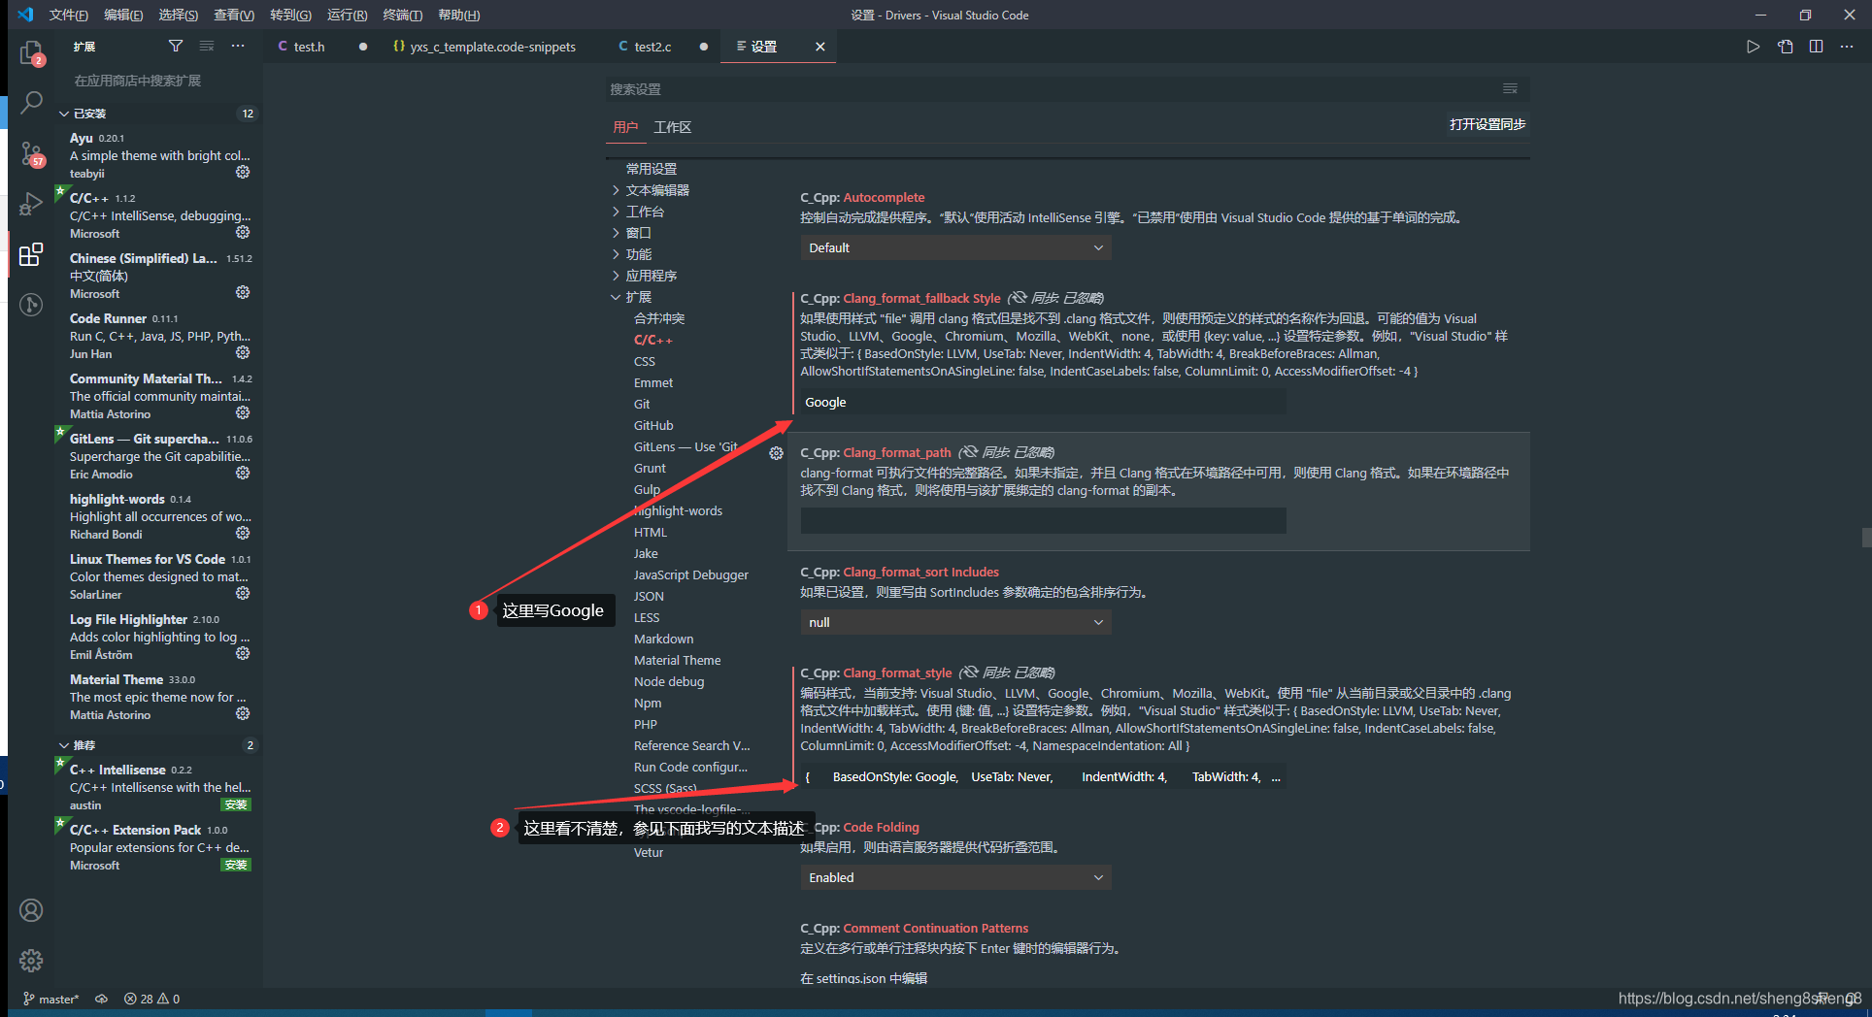
Task: Open the Search view in activity bar
Action: pyautogui.click(x=31, y=102)
